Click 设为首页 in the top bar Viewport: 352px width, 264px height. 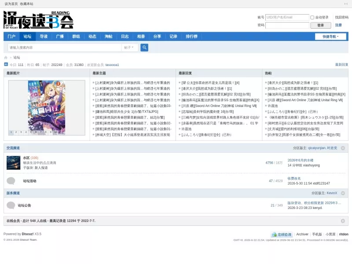click(11, 4)
